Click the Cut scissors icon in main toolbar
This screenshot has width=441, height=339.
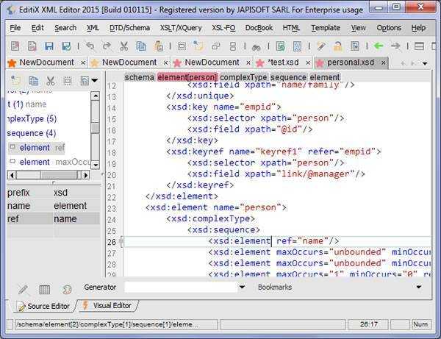[123, 46]
